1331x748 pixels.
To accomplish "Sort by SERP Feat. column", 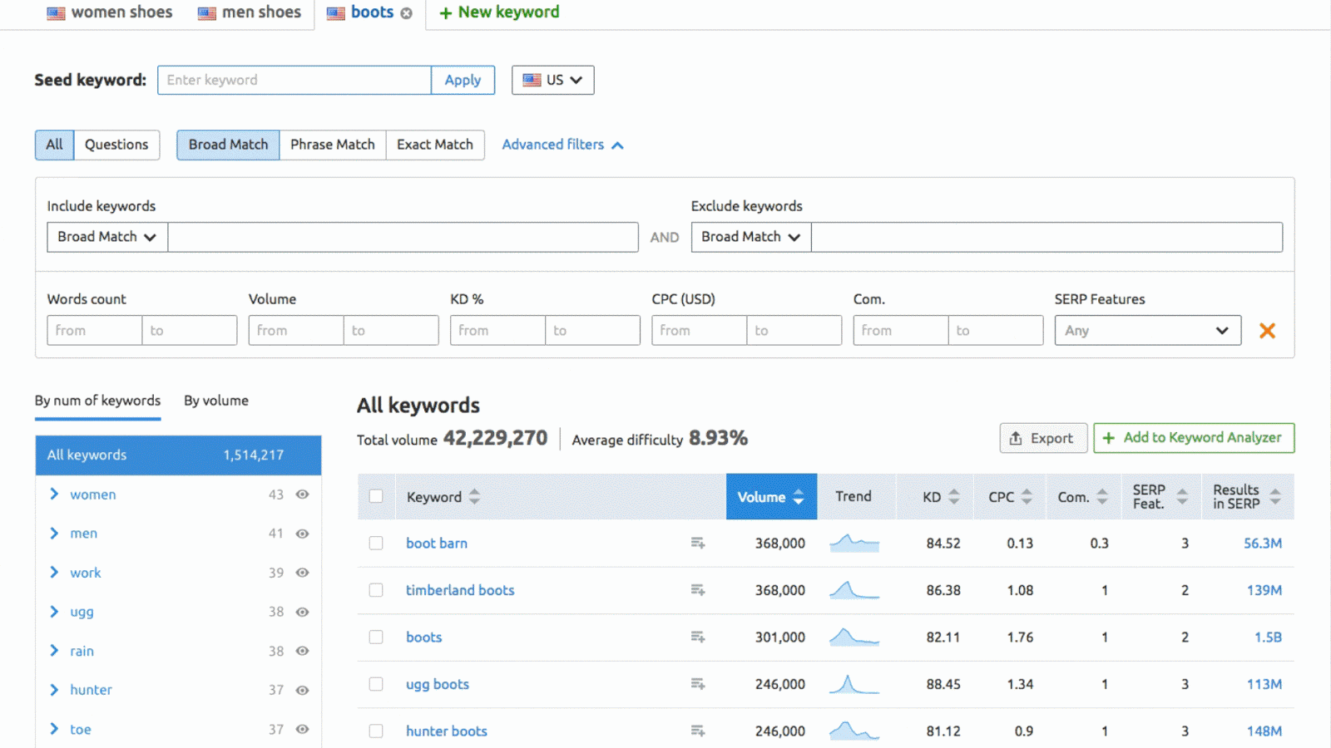I will pos(1182,497).
